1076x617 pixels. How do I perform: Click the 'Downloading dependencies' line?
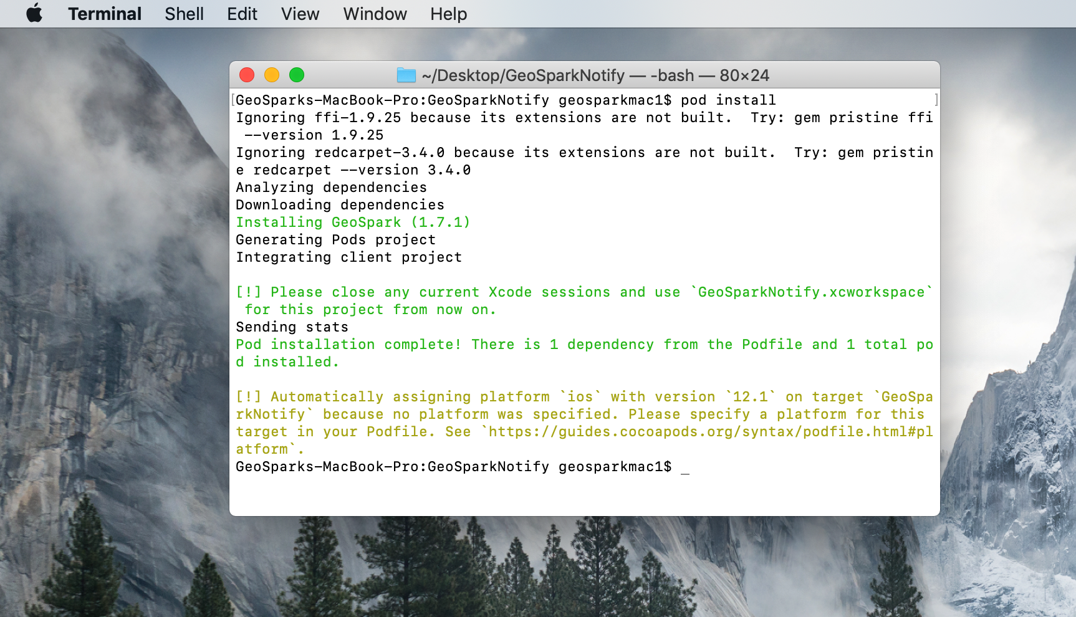[340, 205]
